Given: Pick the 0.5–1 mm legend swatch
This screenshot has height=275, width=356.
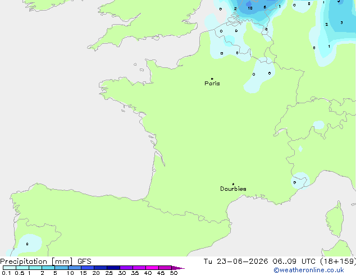Looking at the screenshot, I should tap(22, 268).
